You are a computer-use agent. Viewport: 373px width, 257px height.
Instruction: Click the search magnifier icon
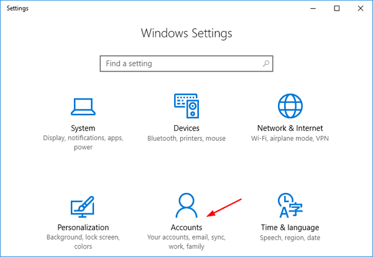265,63
